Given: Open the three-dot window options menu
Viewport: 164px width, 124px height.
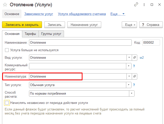Looking at the screenshot, I should coord(144,5).
